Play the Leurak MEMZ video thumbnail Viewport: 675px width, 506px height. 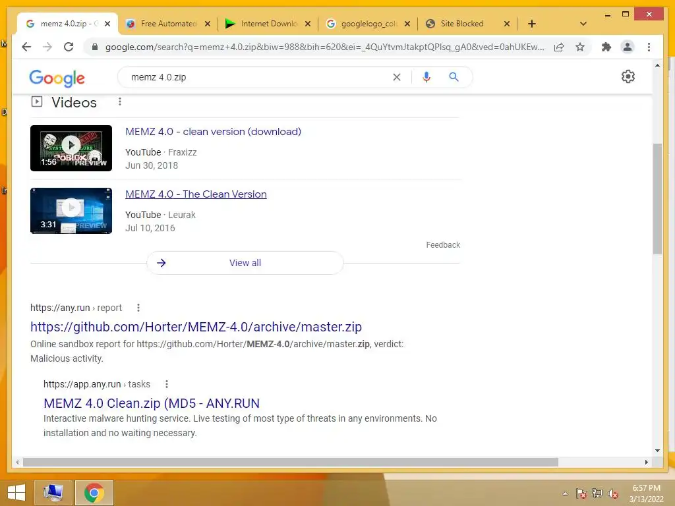pos(71,211)
